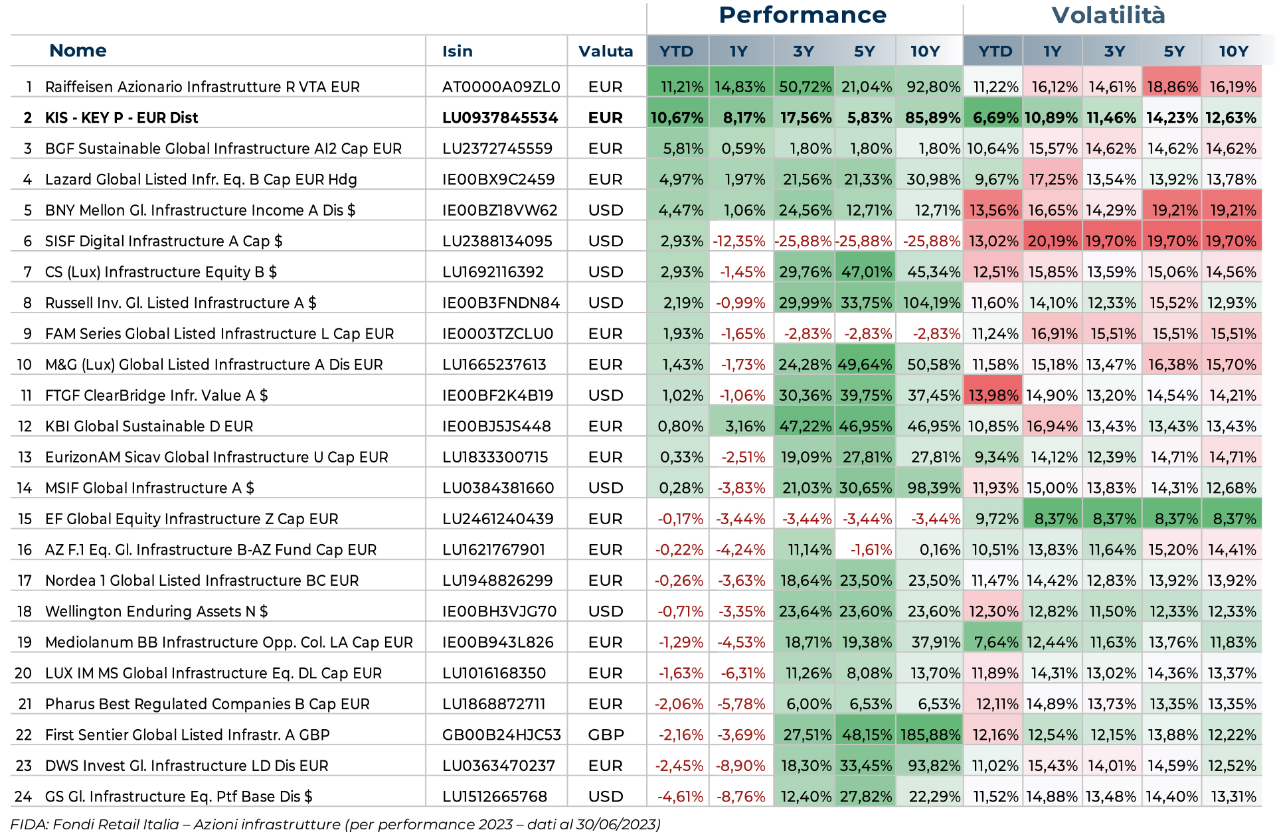
Task: Select AZ F.1 Eq. Gl. Infrastructure B-AZ Fund Cap EUR
Action: pyautogui.click(x=211, y=549)
